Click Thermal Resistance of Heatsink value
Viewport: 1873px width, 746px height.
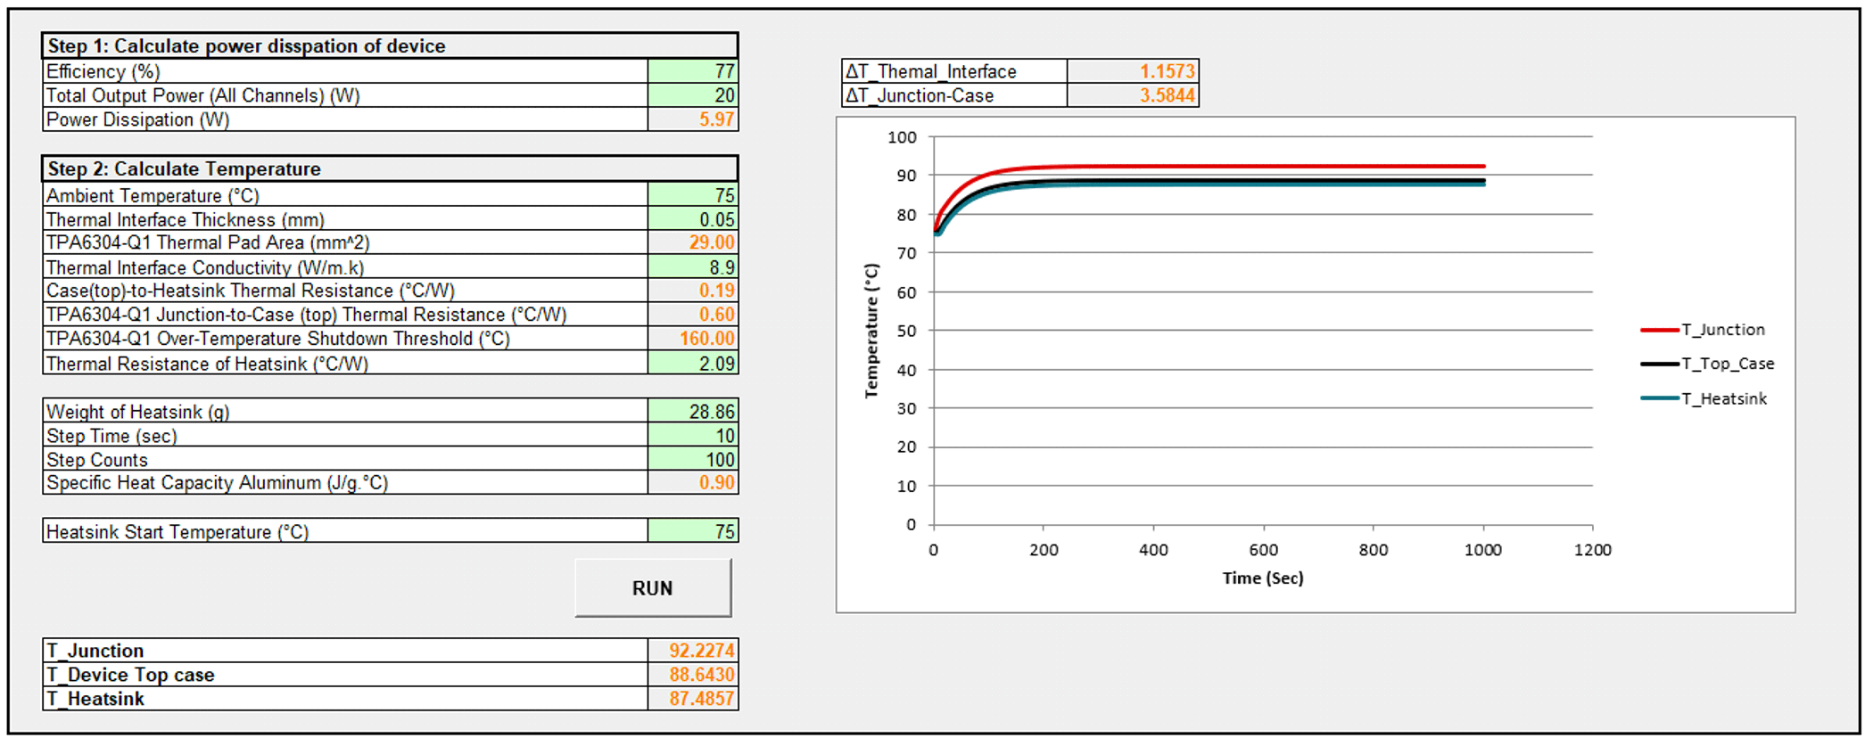tap(693, 364)
